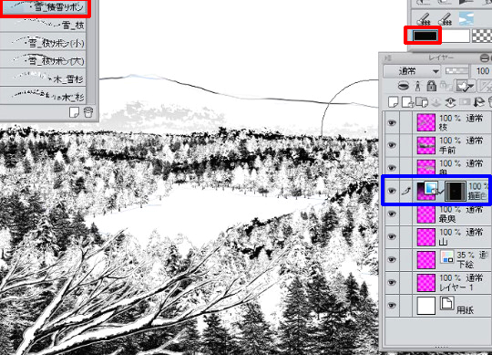The height and width of the screenshot is (355, 492).
Task: Select the 雪_枝 brush item
Action: click(43, 25)
